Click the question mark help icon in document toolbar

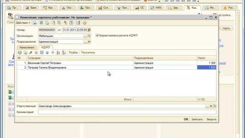(85, 23)
